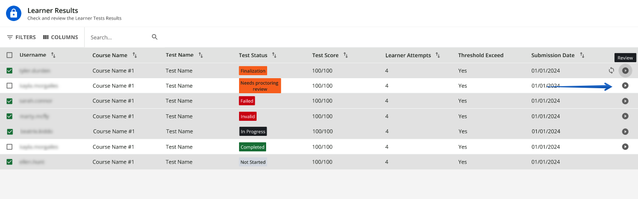638x199 pixels.
Task: Select the Test Name cell in the Finalization row
Action: pyautogui.click(x=179, y=71)
